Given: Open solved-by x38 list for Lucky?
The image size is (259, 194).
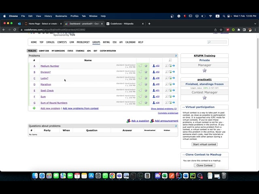Looking at the screenshot, I should (156, 78).
